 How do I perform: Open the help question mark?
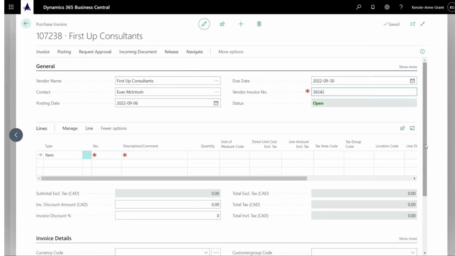[401, 7]
